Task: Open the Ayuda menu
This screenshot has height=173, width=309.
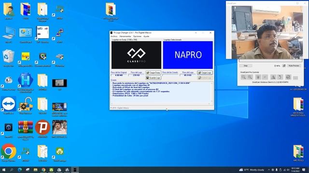Action: click(146, 37)
